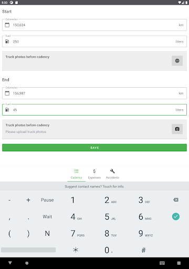189x269 pixels.
Task: Select the Cadency tab
Action: click(x=76, y=174)
